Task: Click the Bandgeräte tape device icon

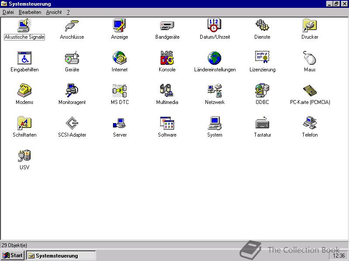Action: pyautogui.click(x=167, y=26)
